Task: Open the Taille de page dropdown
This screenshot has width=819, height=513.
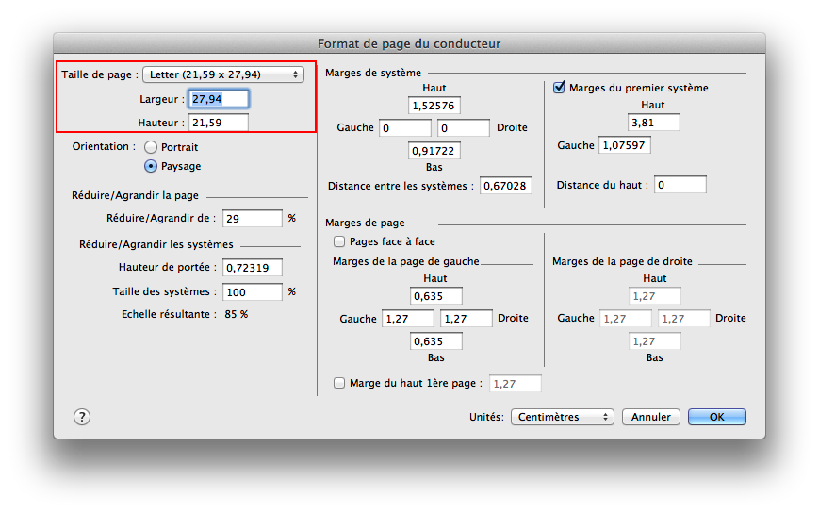Action: click(x=222, y=74)
